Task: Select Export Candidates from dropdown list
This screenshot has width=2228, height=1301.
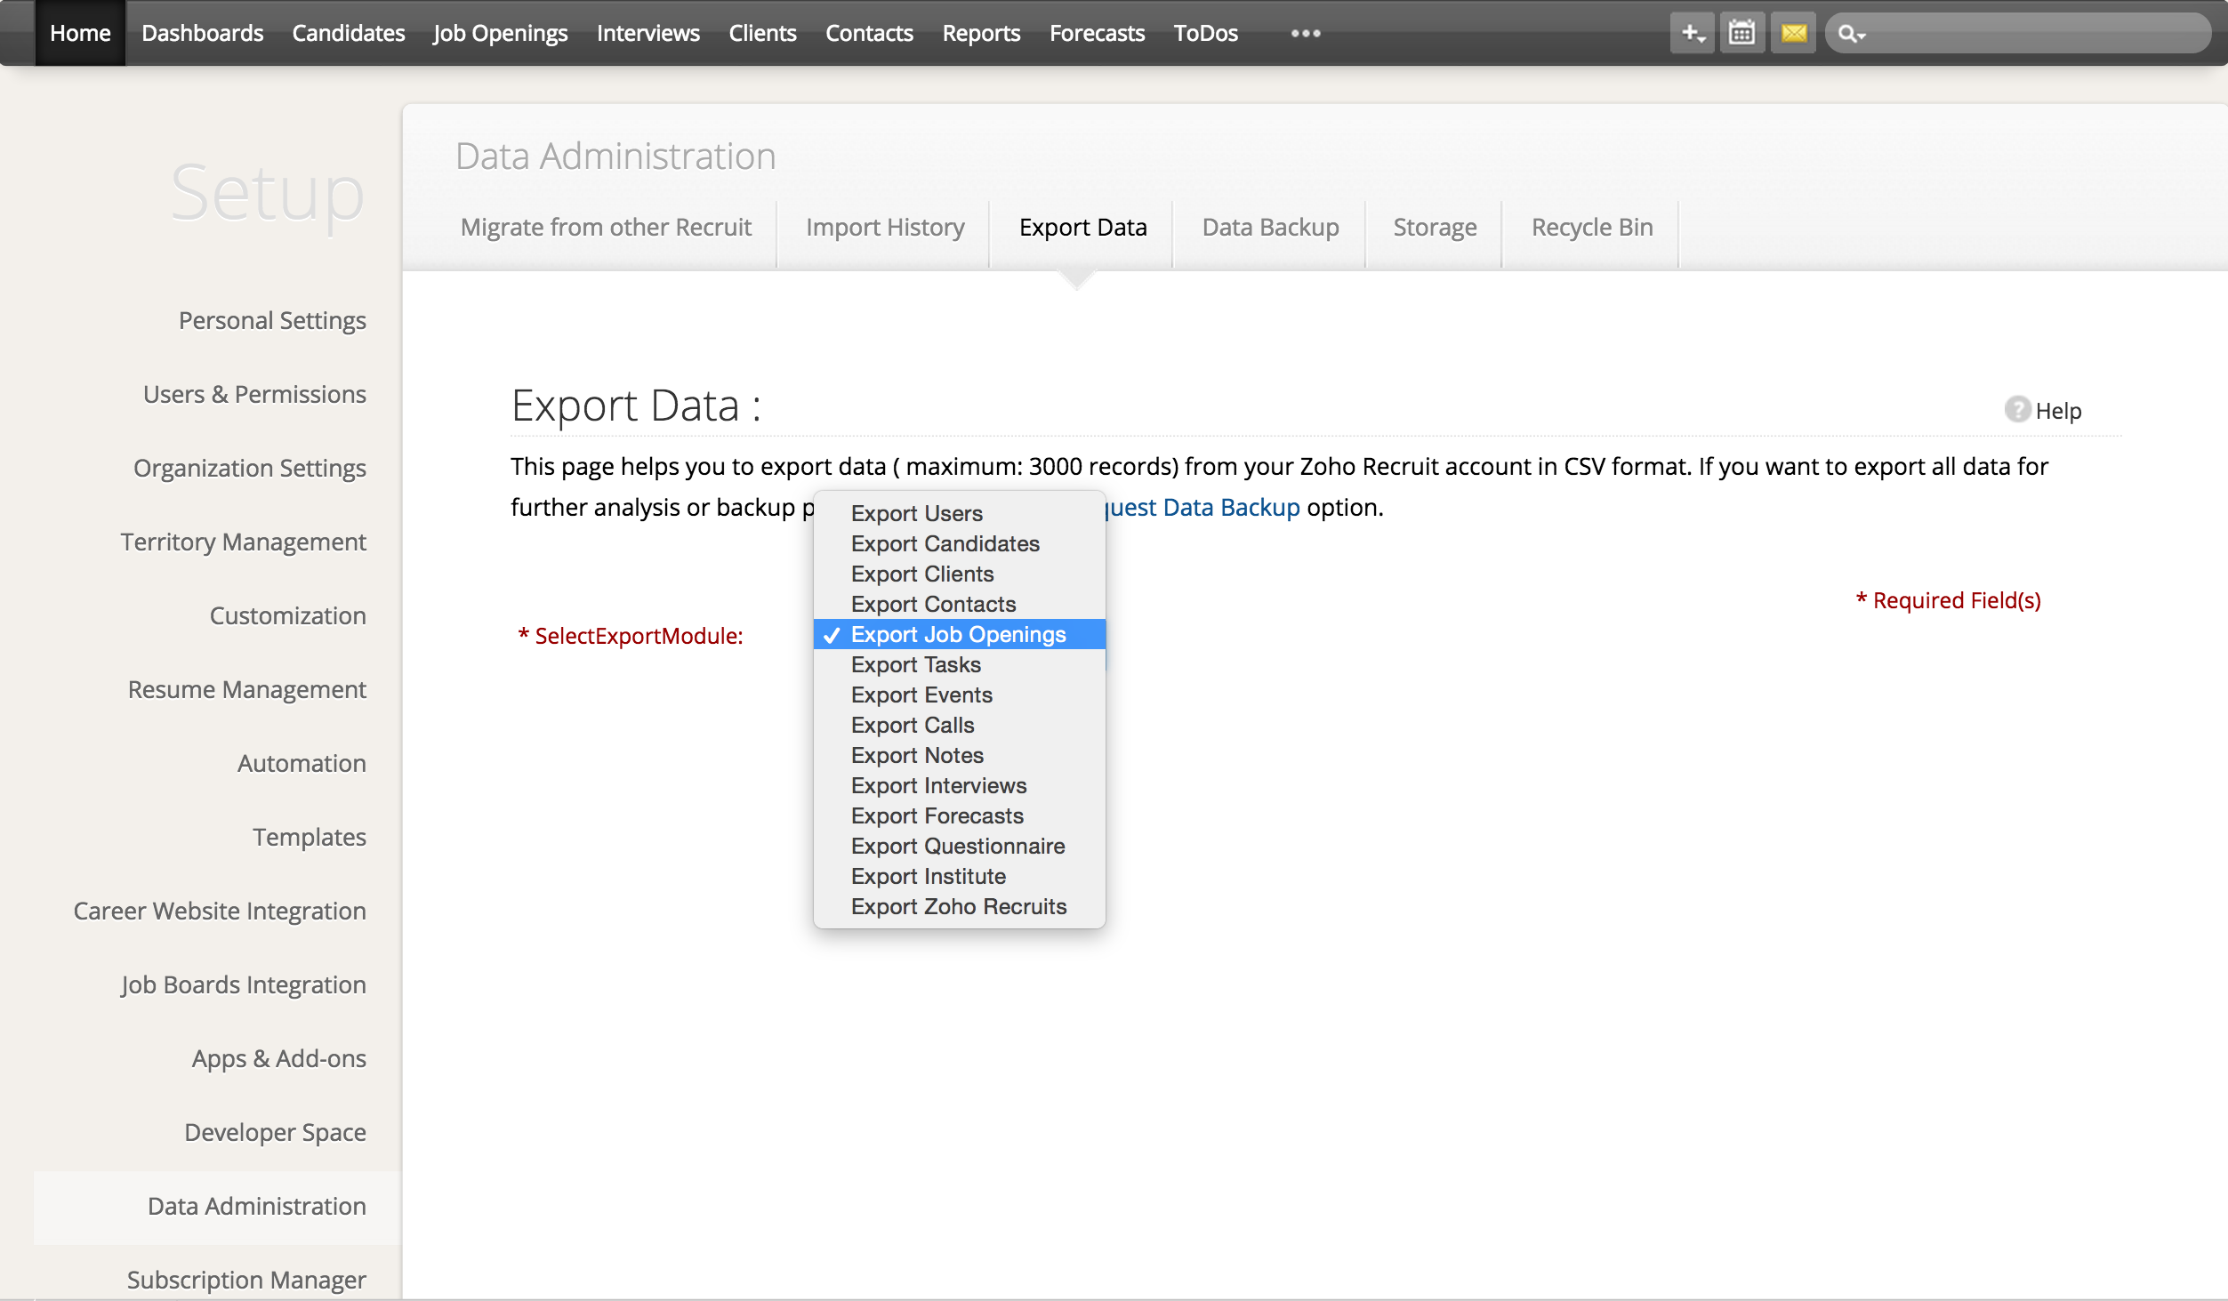Action: 945,543
